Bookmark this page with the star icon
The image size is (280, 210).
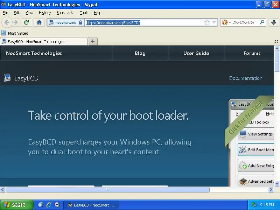pos(207,22)
